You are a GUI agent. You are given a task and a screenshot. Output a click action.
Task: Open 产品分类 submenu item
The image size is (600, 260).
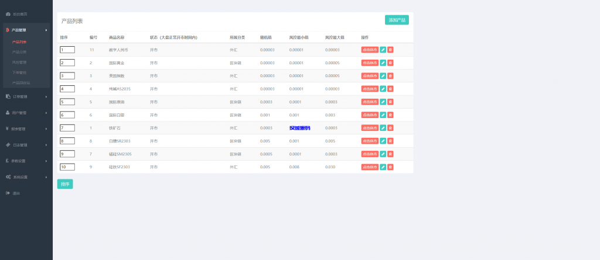pyautogui.click(x=19, y=52)
